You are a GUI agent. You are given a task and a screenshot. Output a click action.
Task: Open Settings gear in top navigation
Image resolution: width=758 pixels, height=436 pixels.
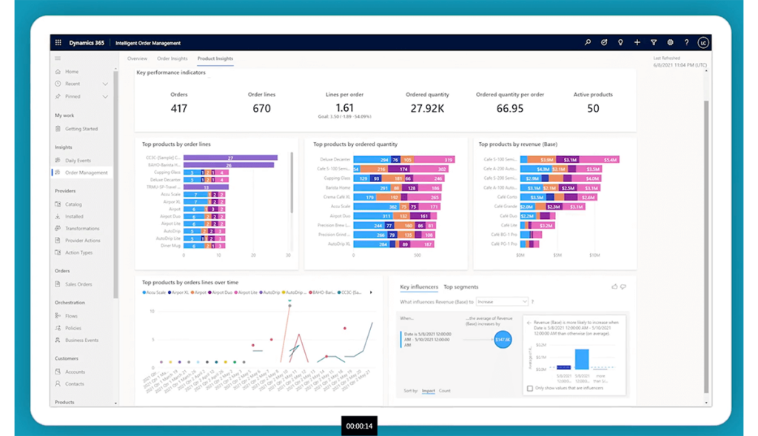(671, 42)
